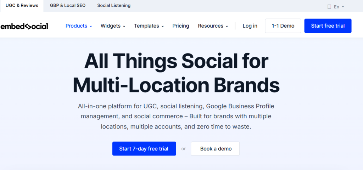Click the chevron arrow next to Products
363x170 pixels.
click(91, 26)
